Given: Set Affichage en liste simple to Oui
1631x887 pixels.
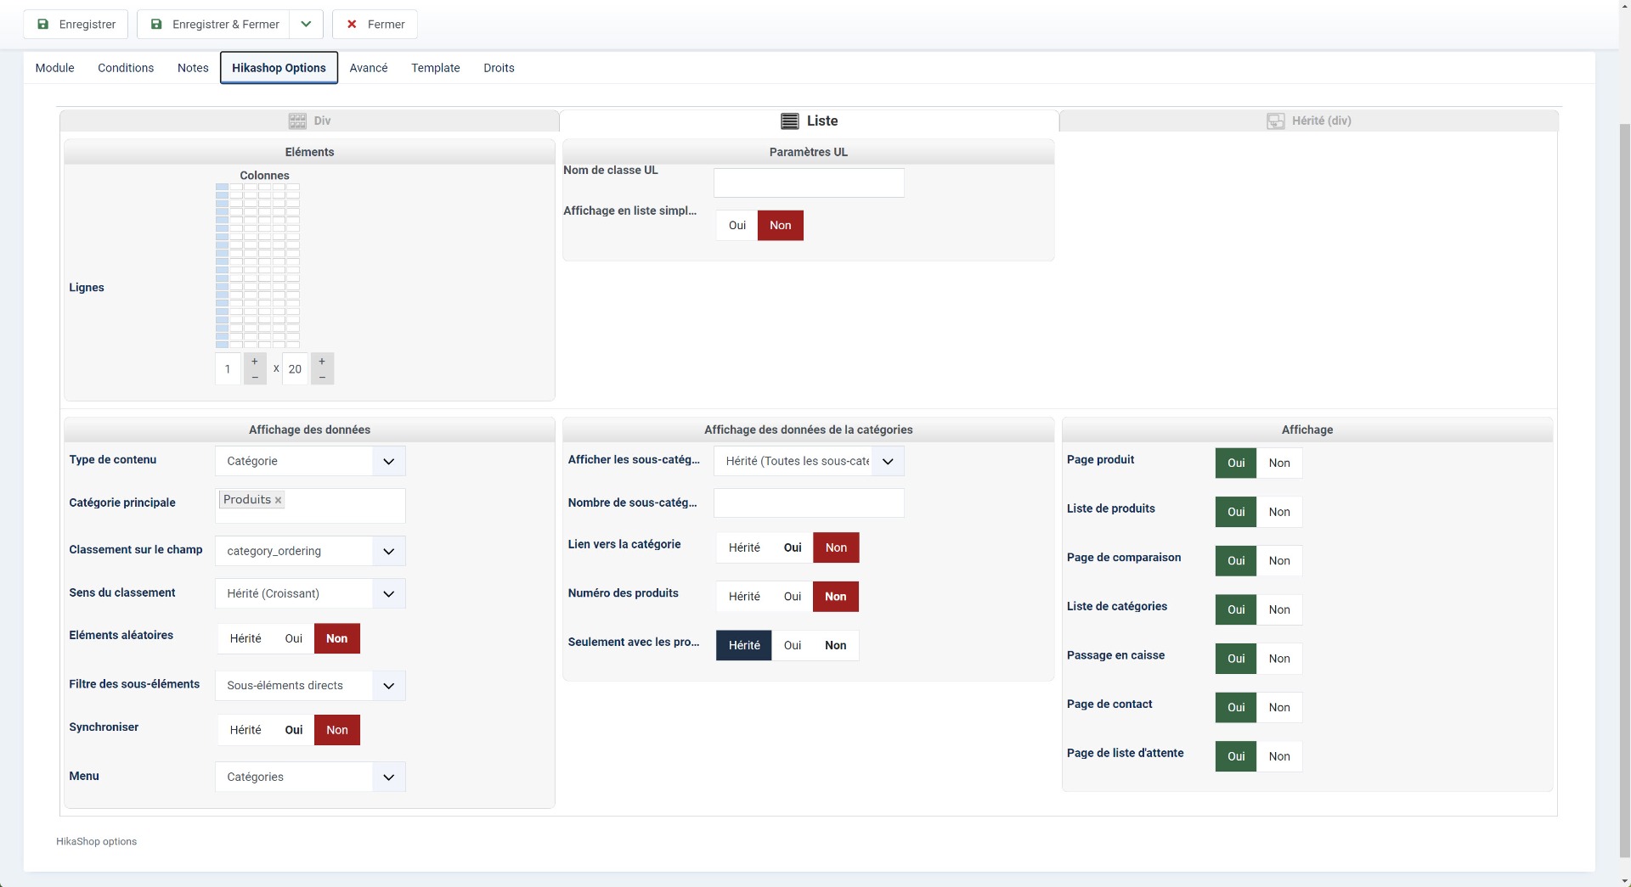Looking at the screenshot, I should [x=736, y=226].
